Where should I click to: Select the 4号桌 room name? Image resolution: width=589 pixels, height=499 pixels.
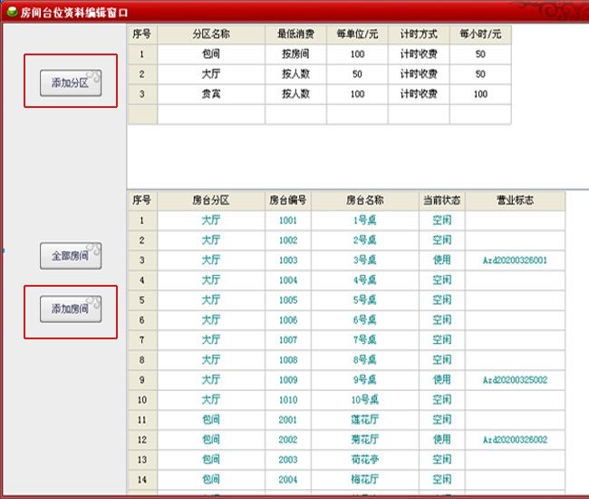(x=365, y=280)
